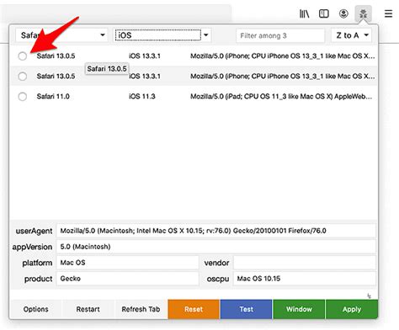Click the User-Agent Switcher extension icon

point(364,13)
